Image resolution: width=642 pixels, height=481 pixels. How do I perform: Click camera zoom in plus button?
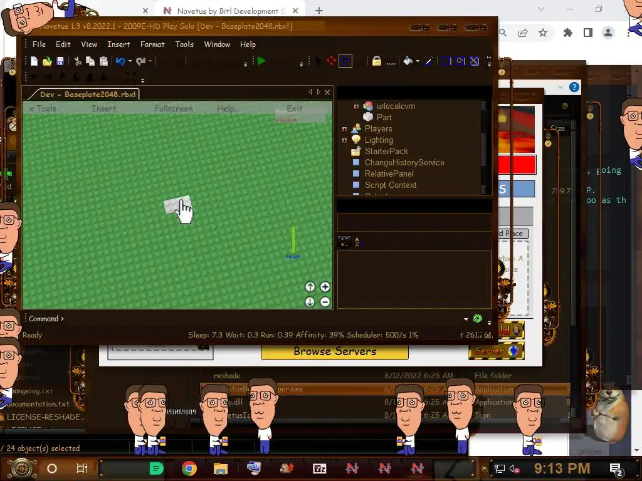click(x=325, y=287)
